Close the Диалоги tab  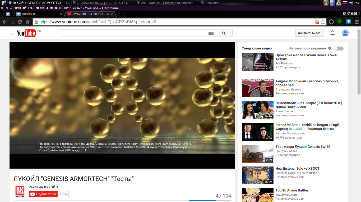coord(61,14)
